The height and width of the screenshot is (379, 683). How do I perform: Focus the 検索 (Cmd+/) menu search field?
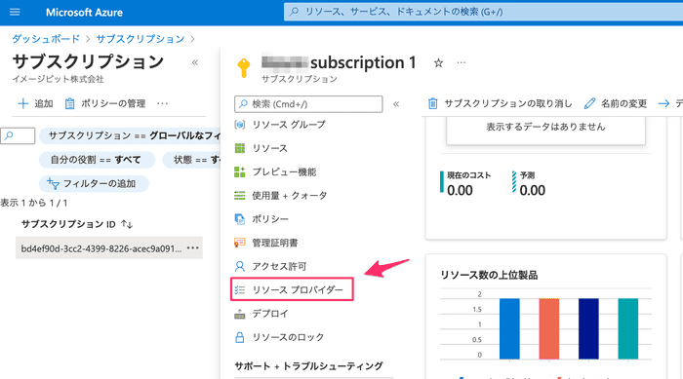[x=308, y=104]
